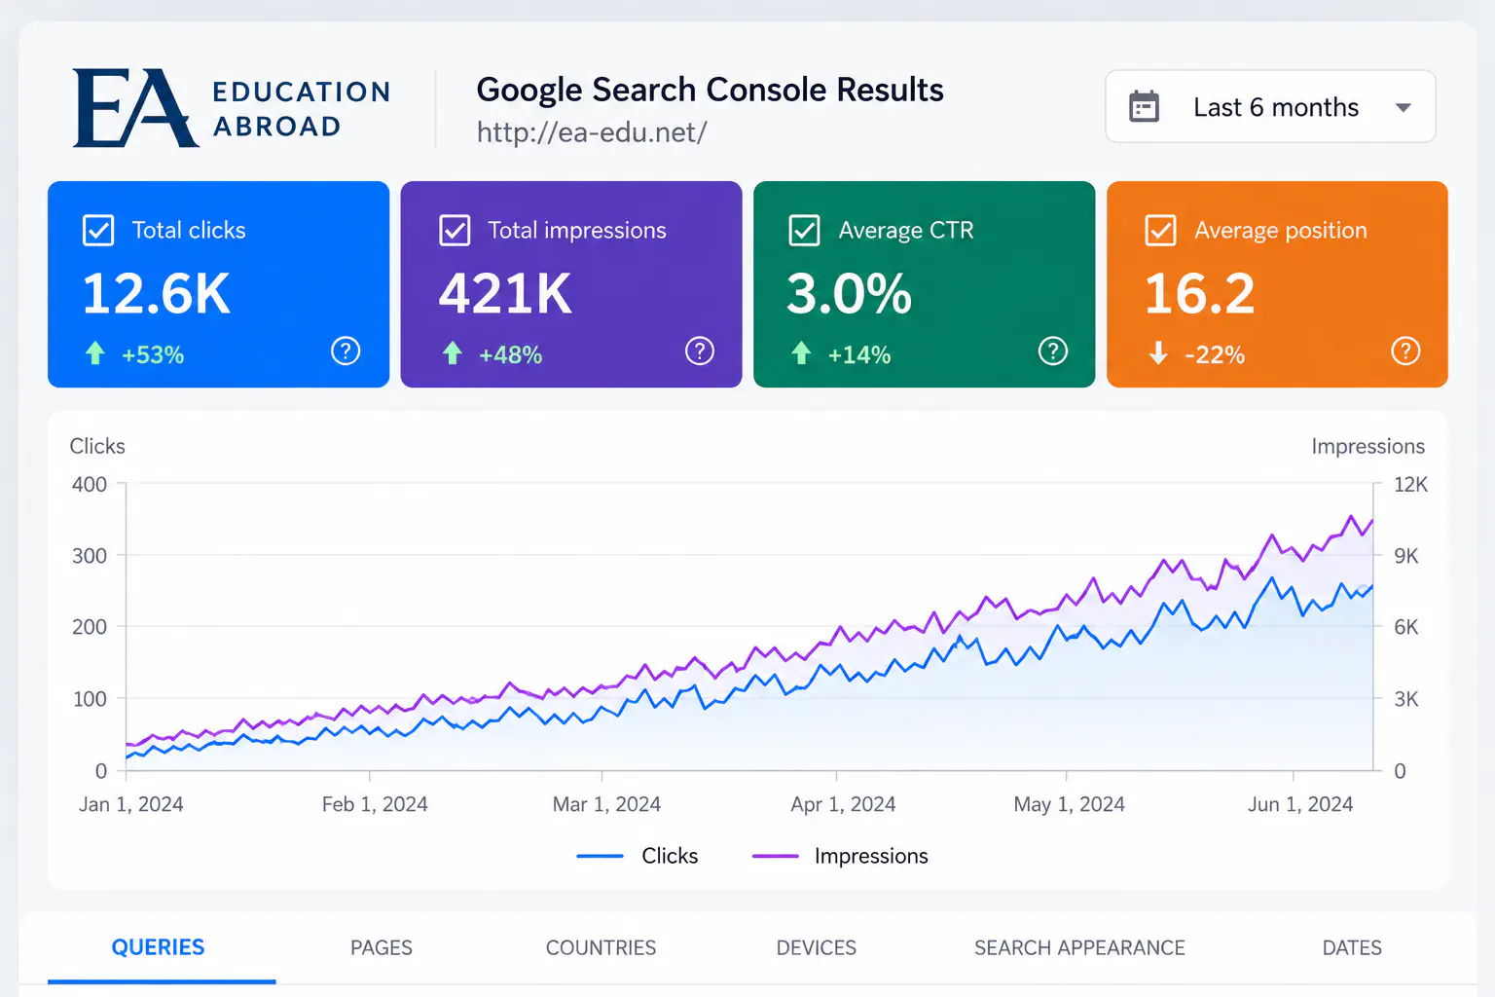Toggle the Average position checkbox
Viewport: 1495px width, 997px height.
click(x=1160, y=231)
